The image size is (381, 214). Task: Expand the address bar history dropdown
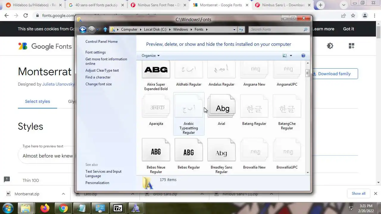click(234, 29)
